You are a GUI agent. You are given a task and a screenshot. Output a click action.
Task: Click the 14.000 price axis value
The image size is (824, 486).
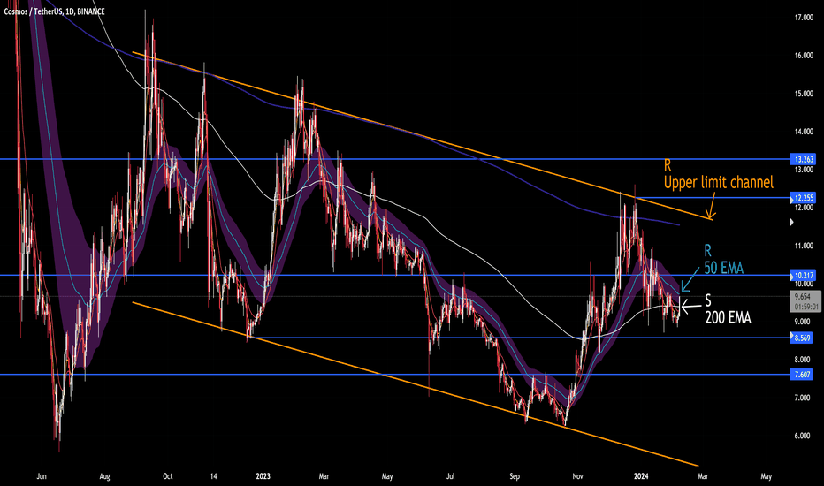pyautogui.click(x=804, y=132)
